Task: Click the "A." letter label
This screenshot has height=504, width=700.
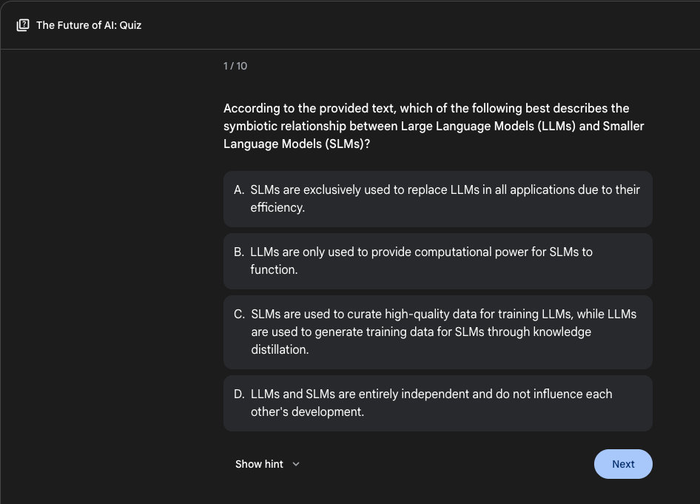Action: click(x=239, y=189)
